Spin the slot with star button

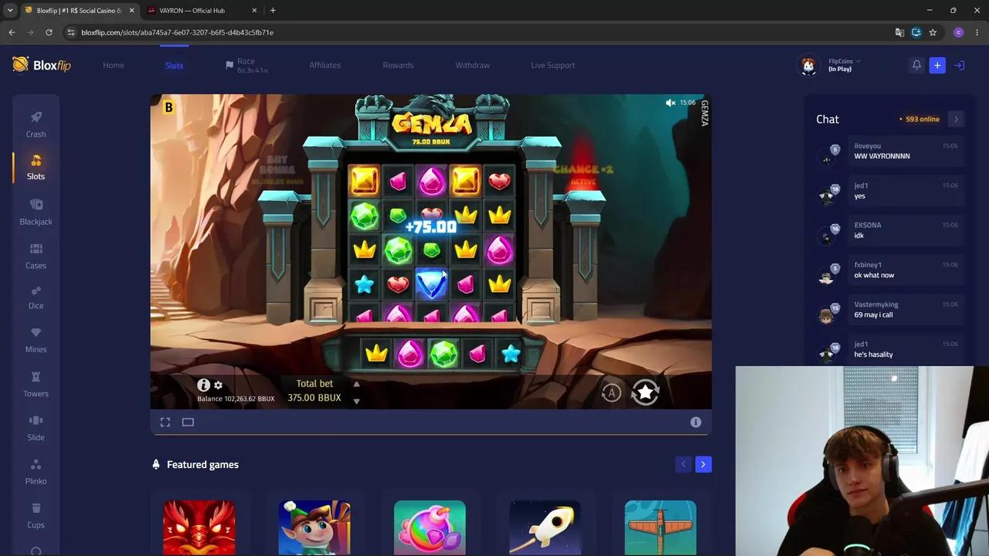pyautogui.click(x=645, y=392)
